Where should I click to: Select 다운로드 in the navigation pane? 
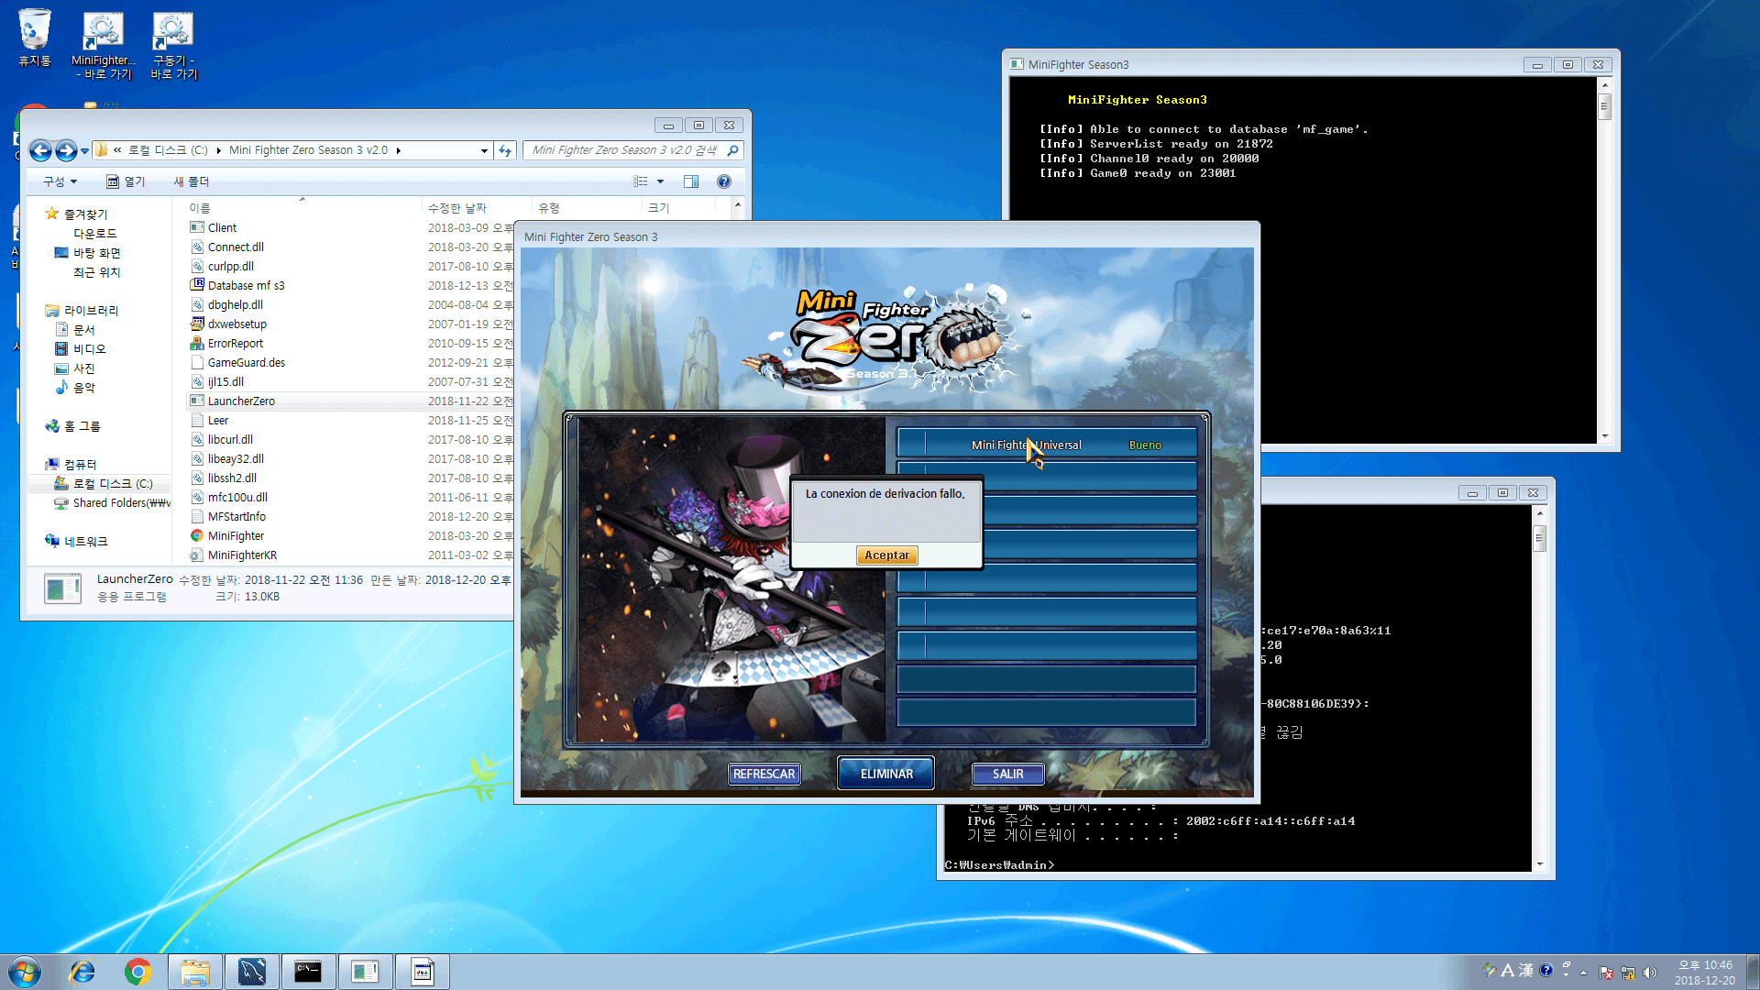(95, 234)
